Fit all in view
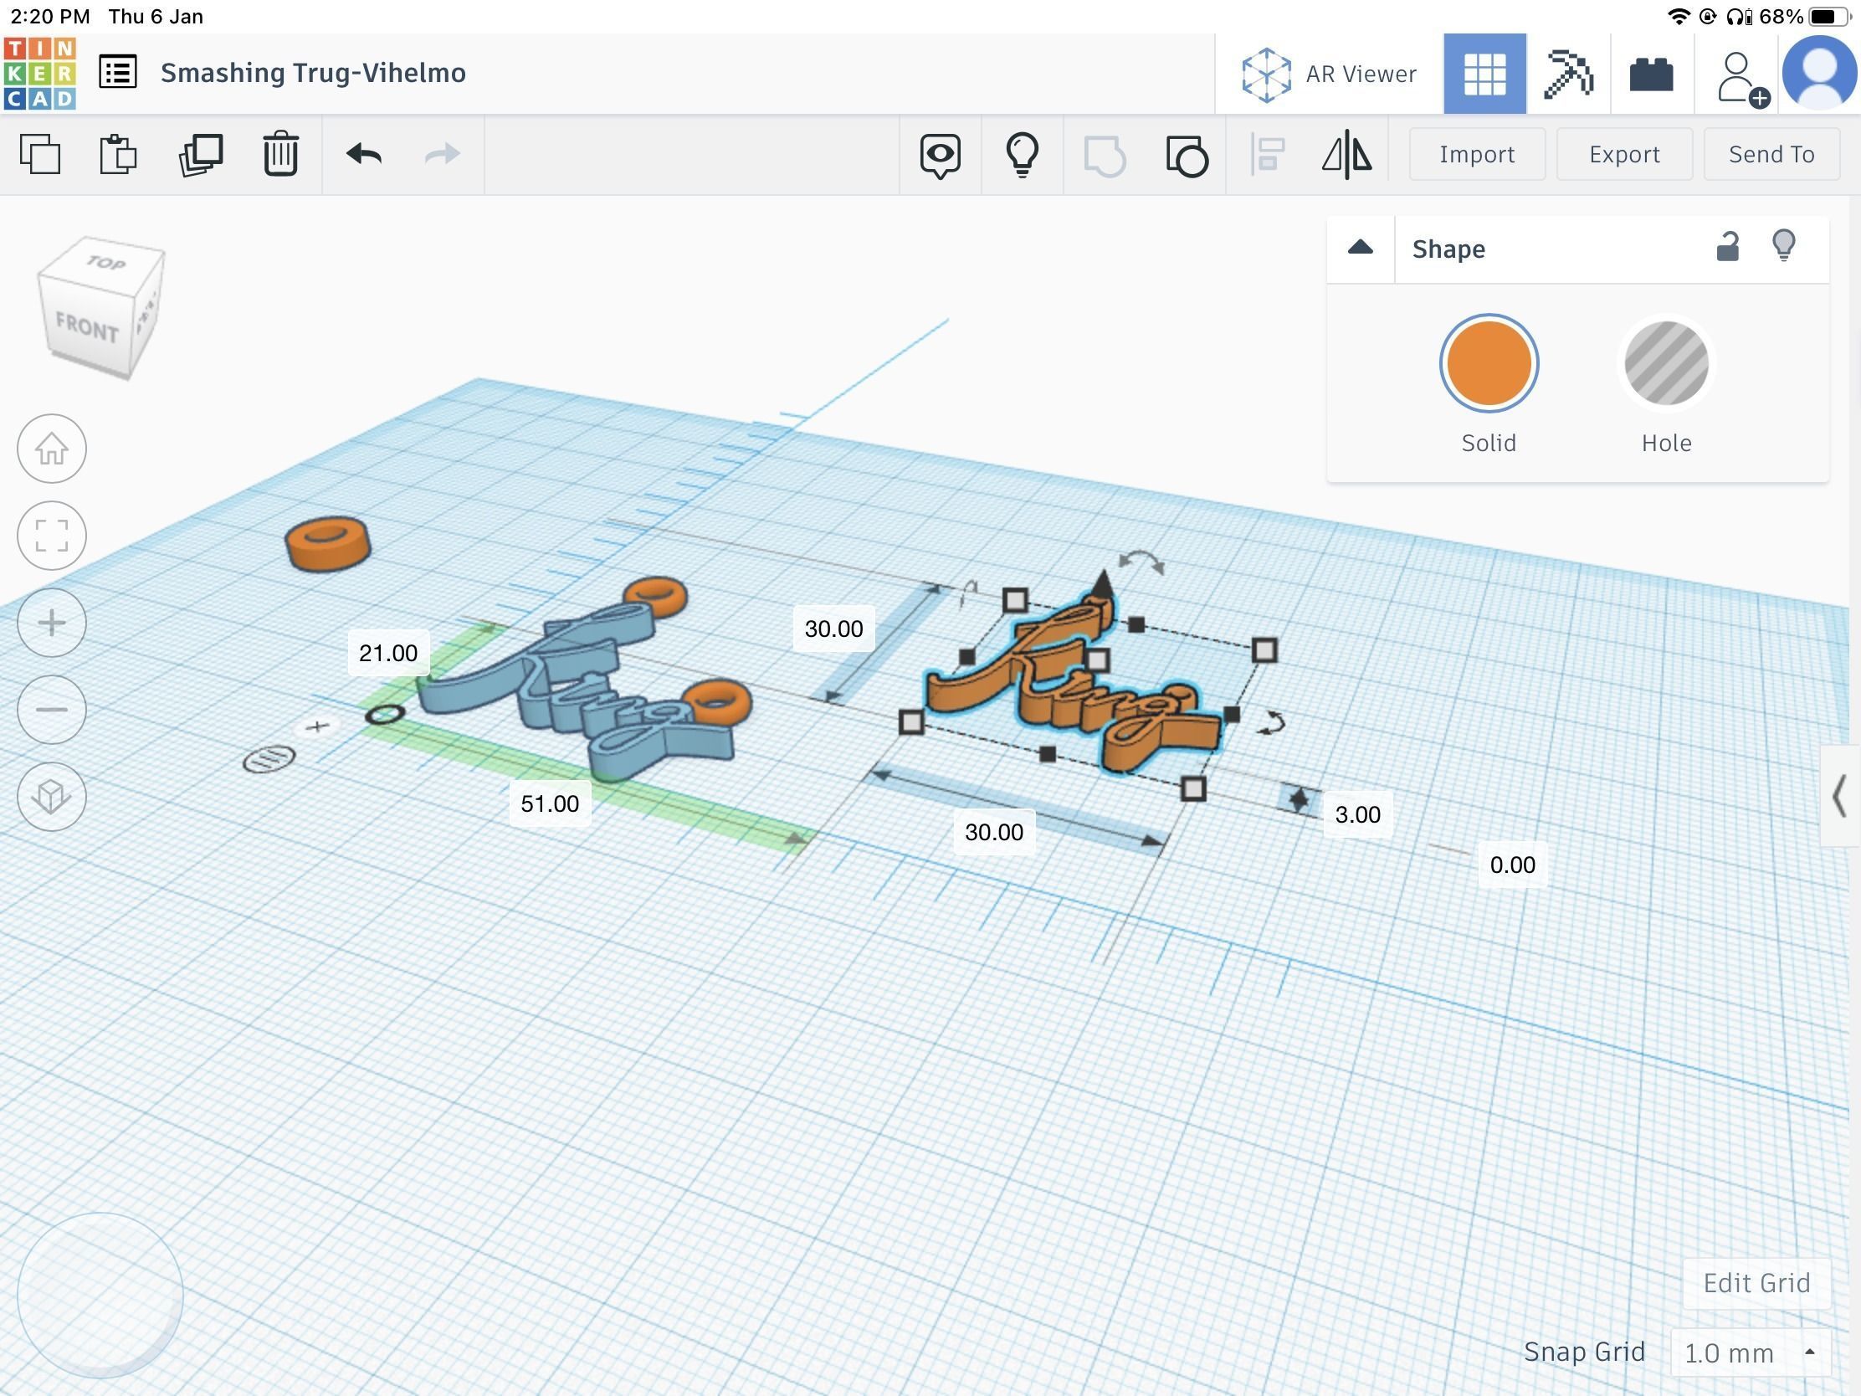 [52, 535]
